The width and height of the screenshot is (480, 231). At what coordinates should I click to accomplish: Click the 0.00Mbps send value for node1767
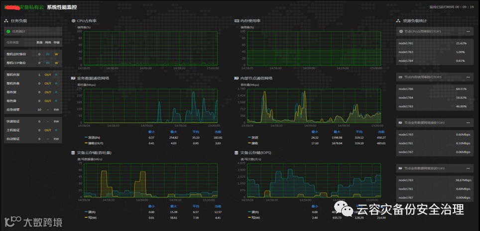(463, 198)
